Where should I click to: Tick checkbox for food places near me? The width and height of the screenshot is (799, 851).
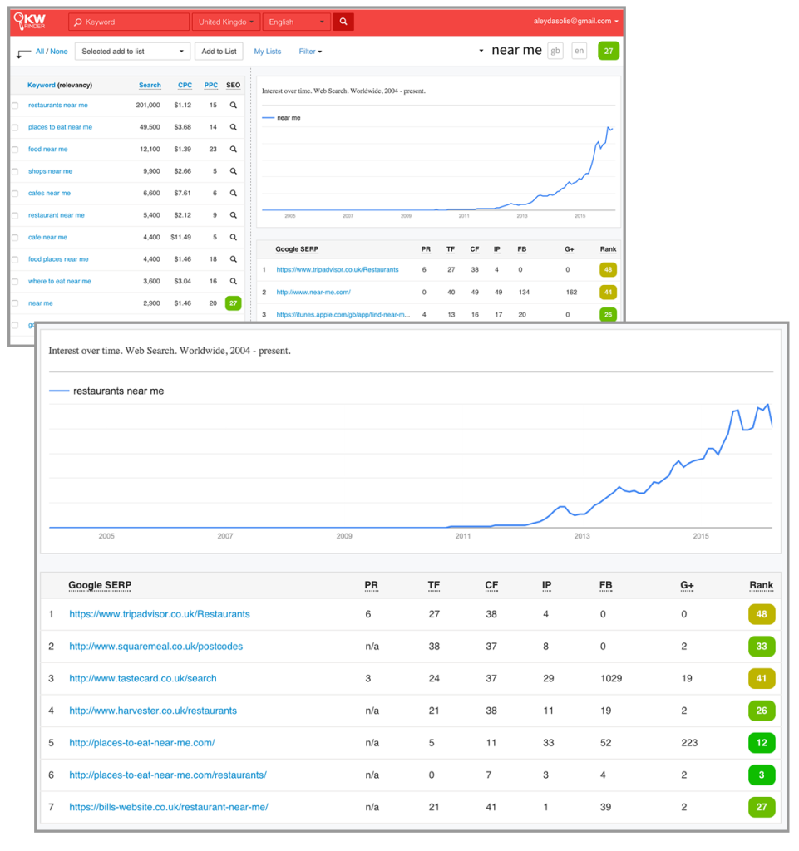coord(16,260)
